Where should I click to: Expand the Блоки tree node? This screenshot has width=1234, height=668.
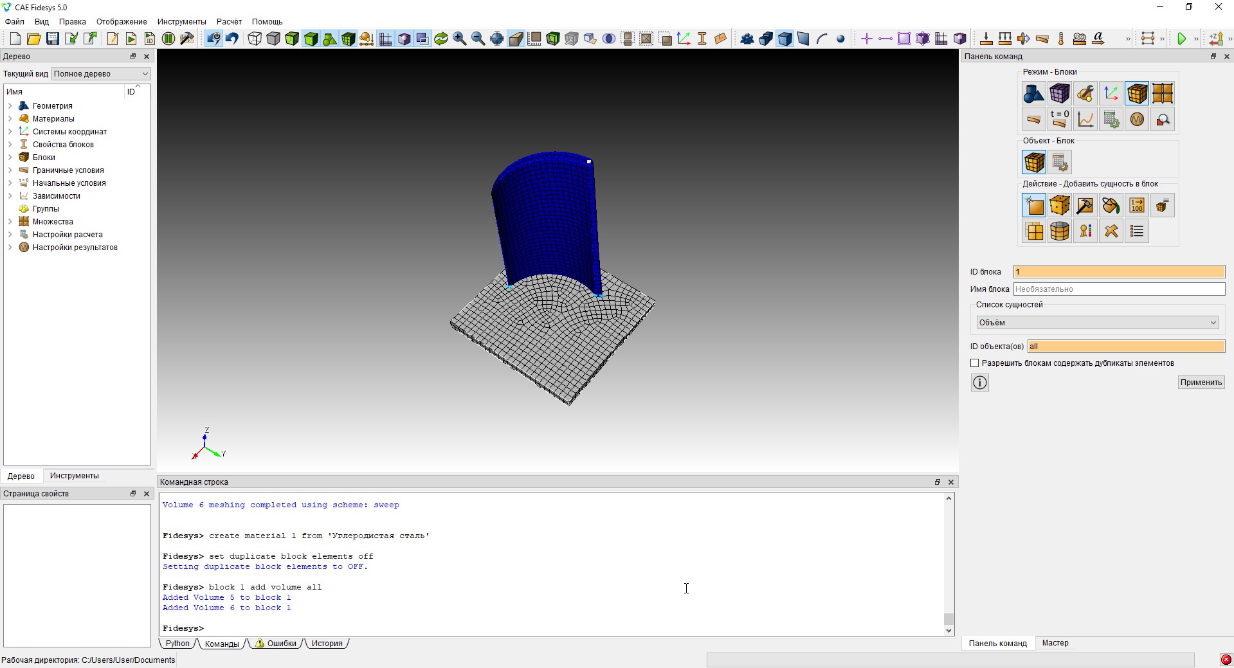point(10,158)
